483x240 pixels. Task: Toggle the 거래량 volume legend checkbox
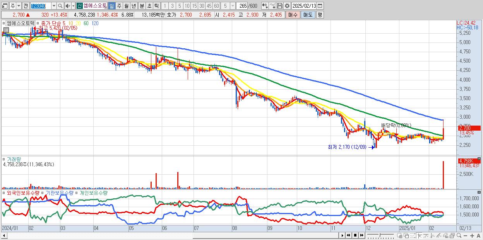tap(4, 159)
